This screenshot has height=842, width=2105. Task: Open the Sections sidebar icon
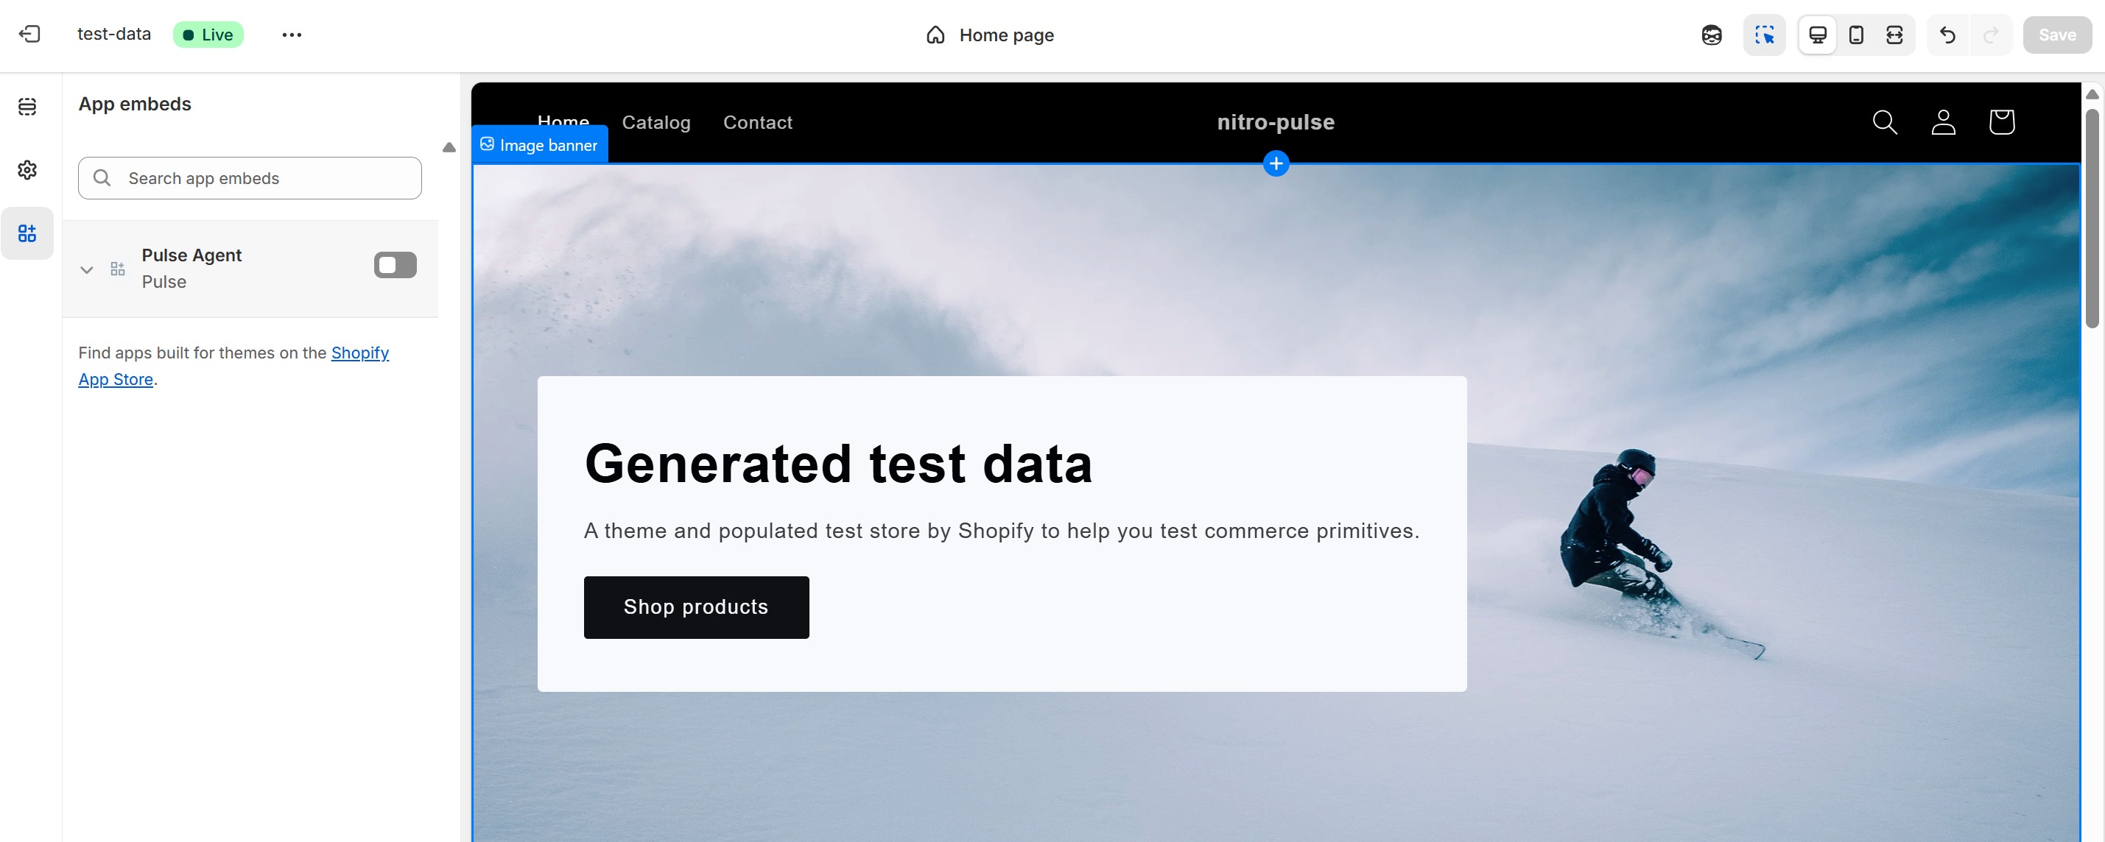click(x=27, y=107)
